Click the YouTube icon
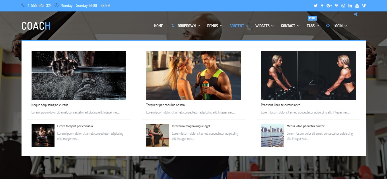Image resolution: width=387 pixels, height=179 pixels. pos(357,6)
